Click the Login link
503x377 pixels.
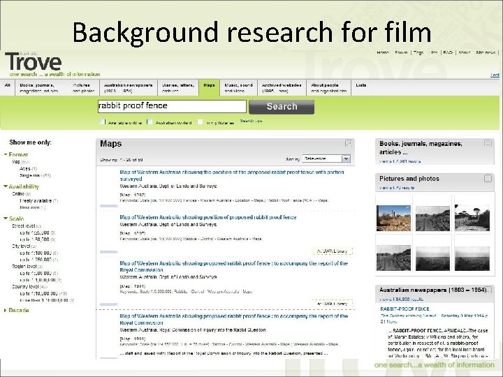click(495, 75)
